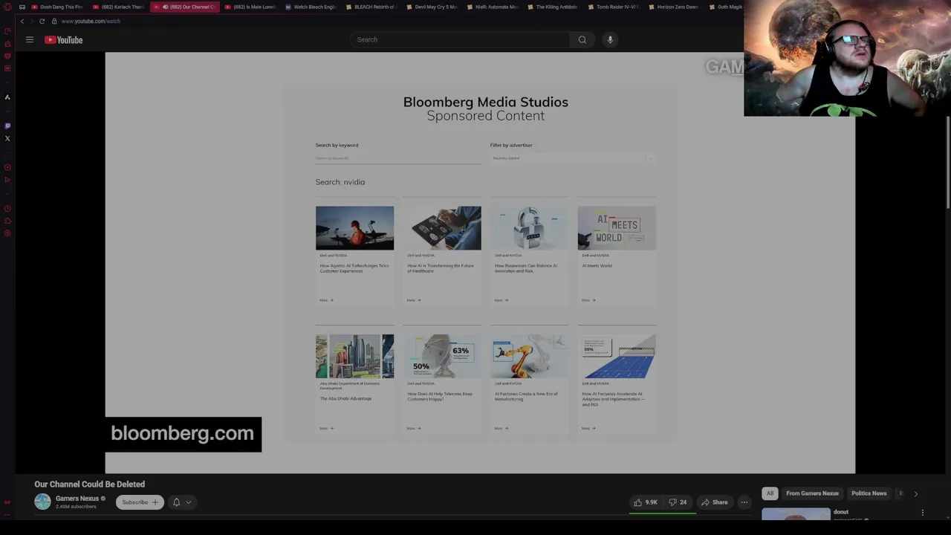Click How AI Is Transforming Healthcare title
Screen dimensions: 951x535
[440, 268]
